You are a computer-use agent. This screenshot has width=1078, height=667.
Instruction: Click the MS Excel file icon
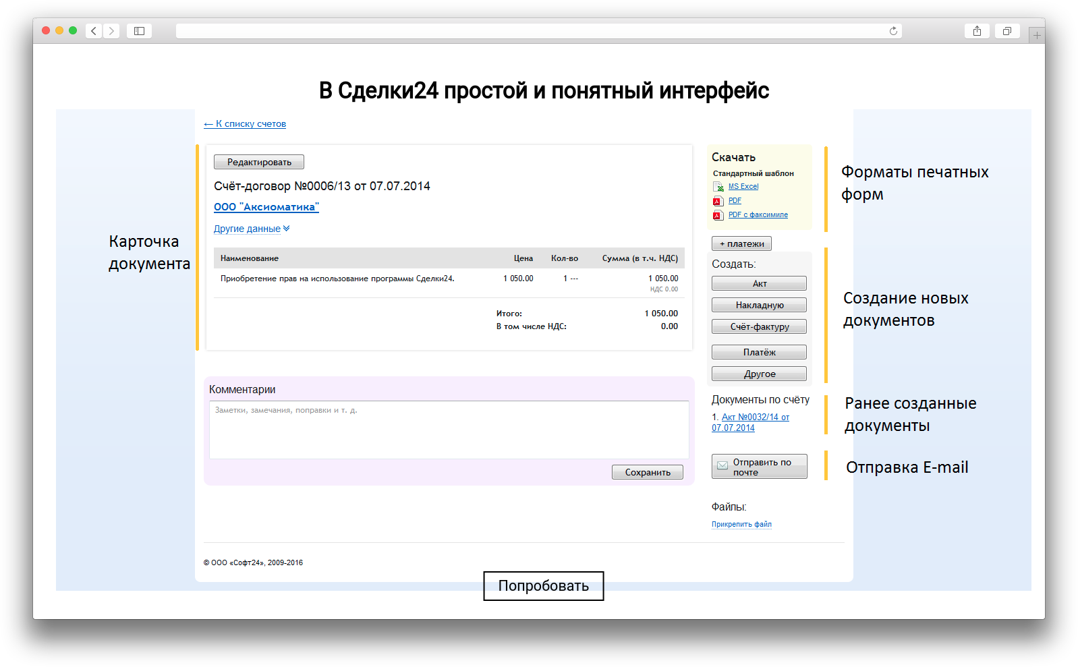tap(718, 187)
